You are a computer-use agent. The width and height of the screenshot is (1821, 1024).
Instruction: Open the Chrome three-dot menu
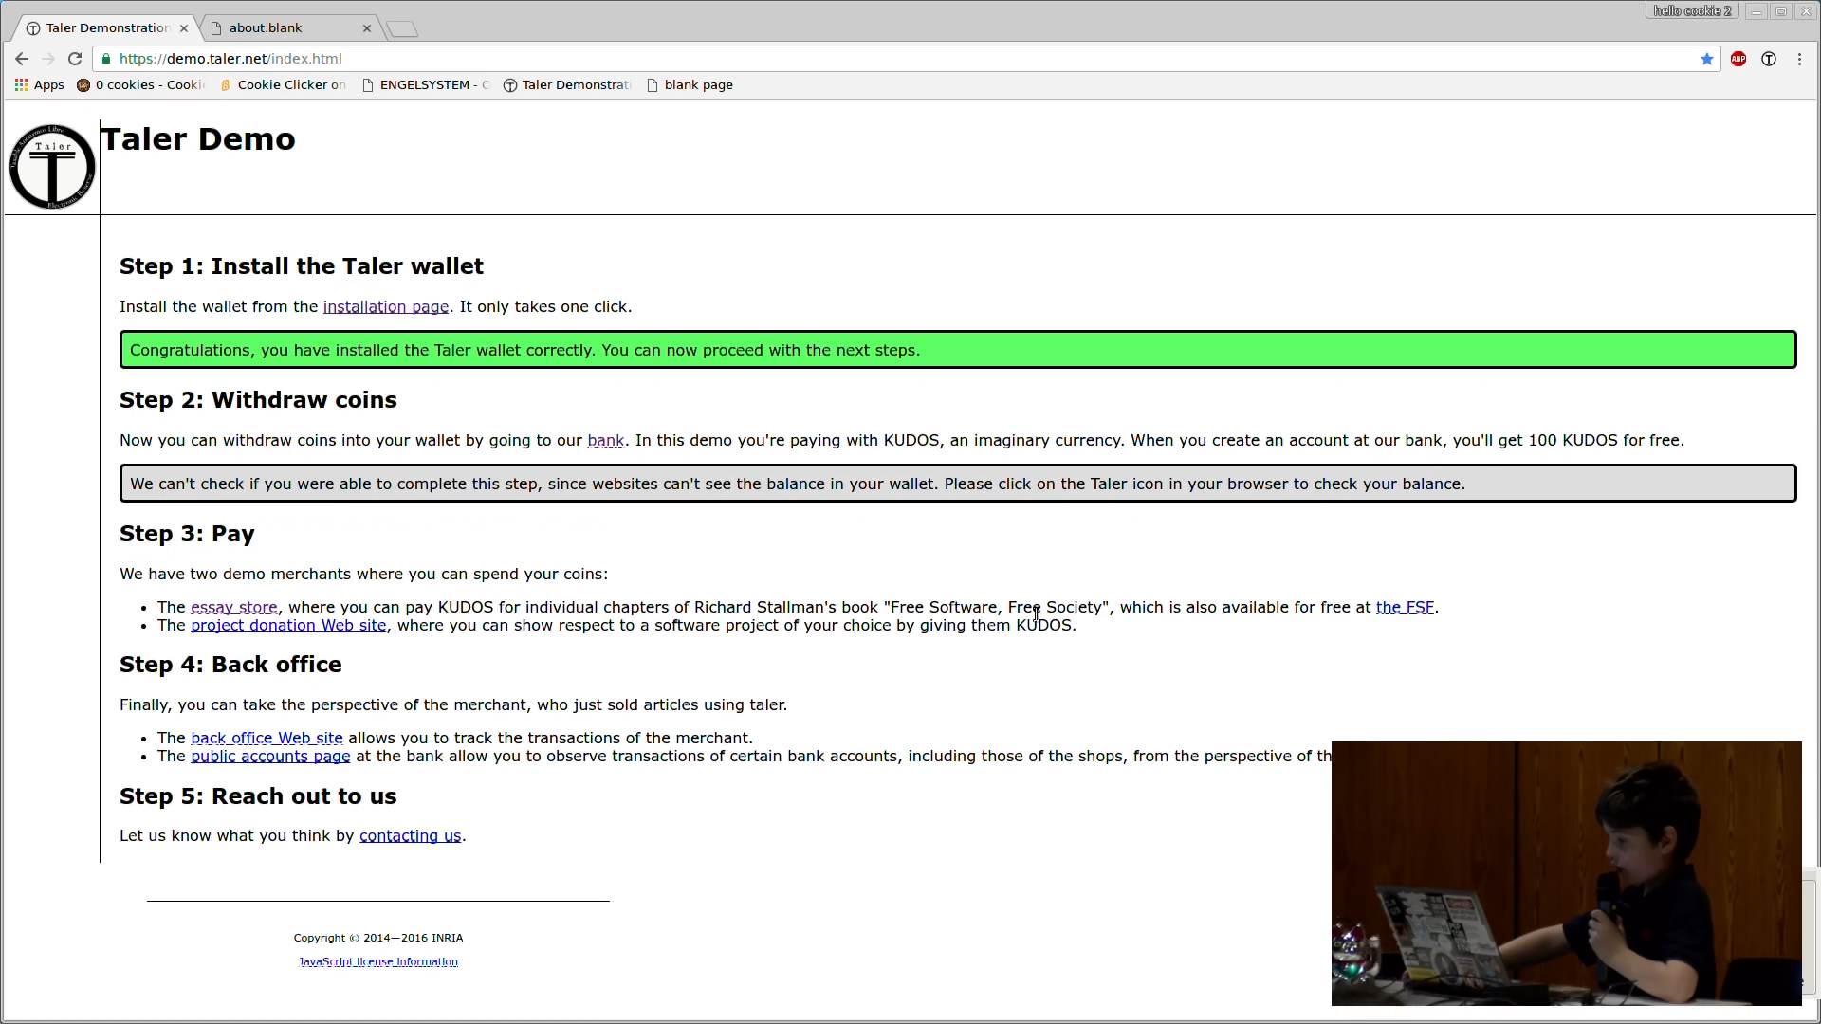click(1799, 59)
